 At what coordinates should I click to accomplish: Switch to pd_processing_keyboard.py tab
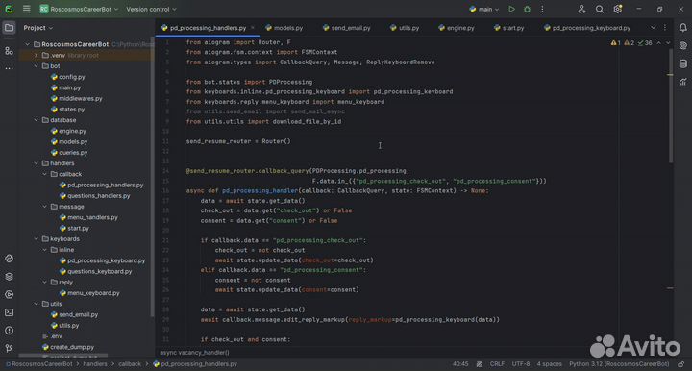point(587,27)
